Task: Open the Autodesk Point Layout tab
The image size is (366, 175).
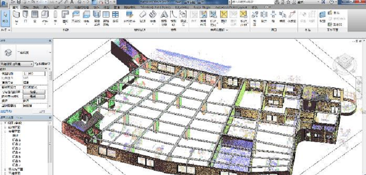Action: pyautogui.click(x=231, y=7)
